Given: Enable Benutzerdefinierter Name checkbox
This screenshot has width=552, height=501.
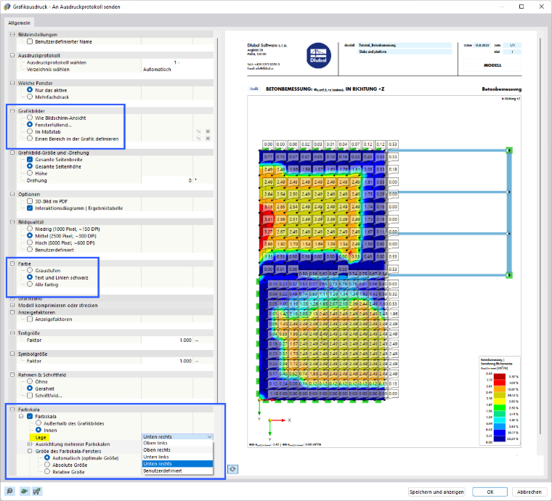Looking at the screenshot, I should (x=30, y=41).
